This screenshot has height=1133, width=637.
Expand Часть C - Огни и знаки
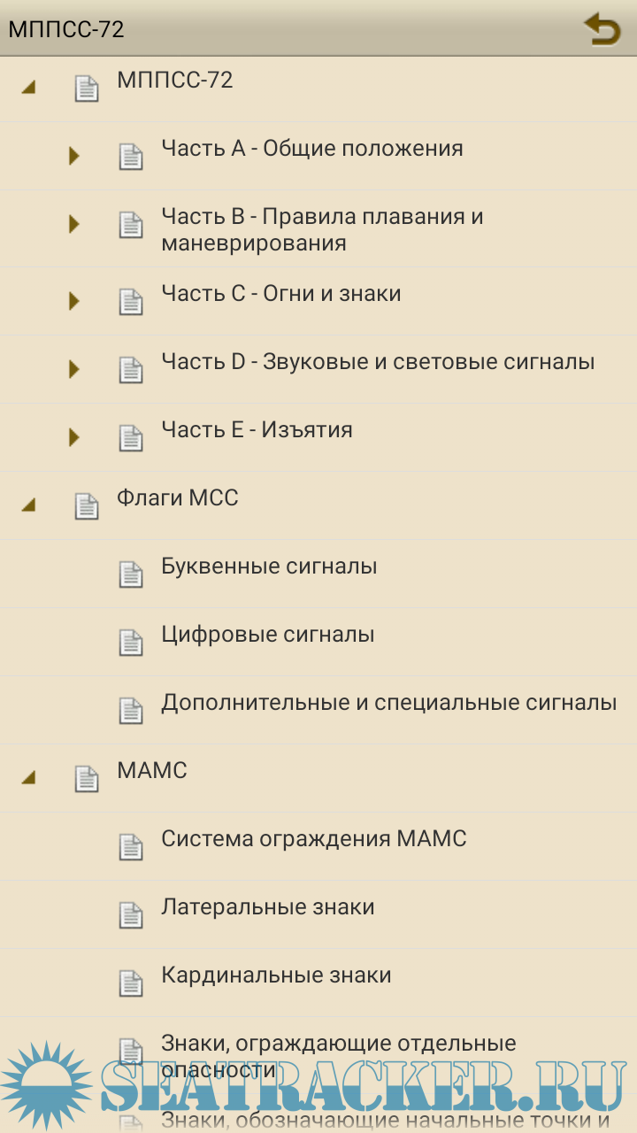(74, 301)
